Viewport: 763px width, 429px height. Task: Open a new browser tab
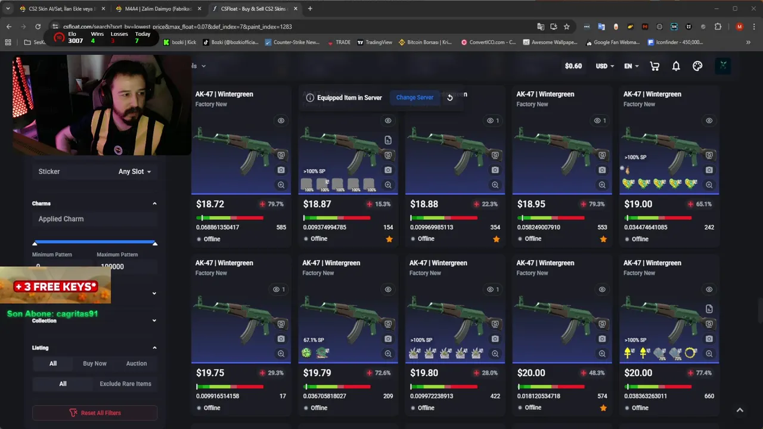tap(309, 9)
